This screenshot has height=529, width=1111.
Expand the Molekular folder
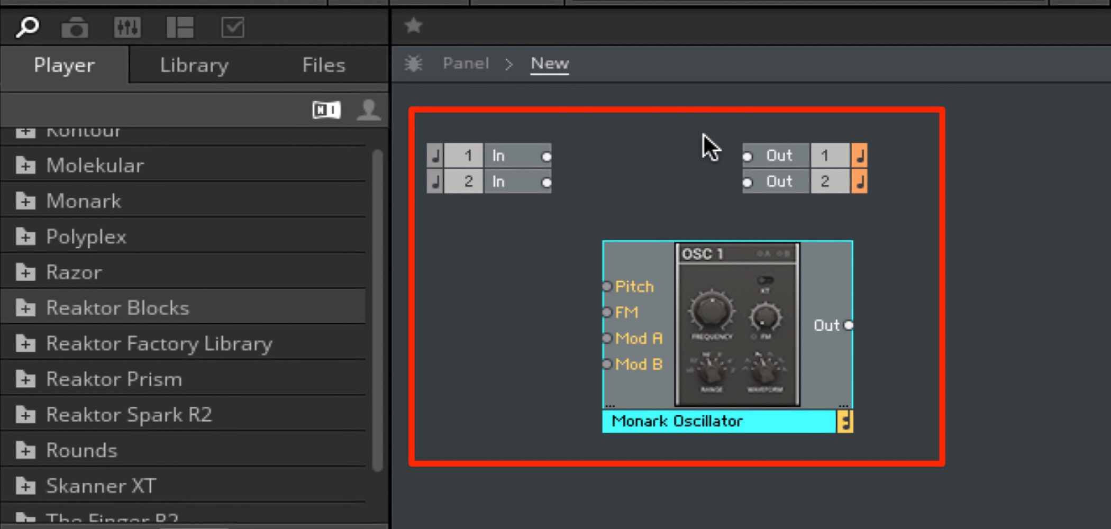coord(25,166)
